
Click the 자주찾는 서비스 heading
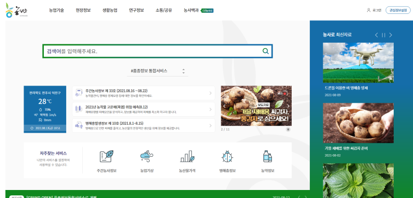(x=53, y=153)
